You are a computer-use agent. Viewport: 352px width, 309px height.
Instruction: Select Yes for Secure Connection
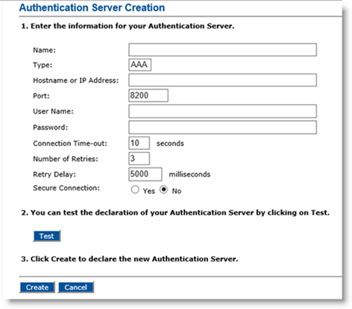click(135, 190)
